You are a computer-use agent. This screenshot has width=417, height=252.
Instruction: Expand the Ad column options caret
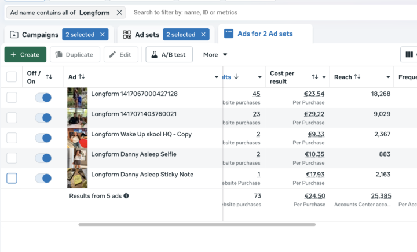tap(217, 77)
